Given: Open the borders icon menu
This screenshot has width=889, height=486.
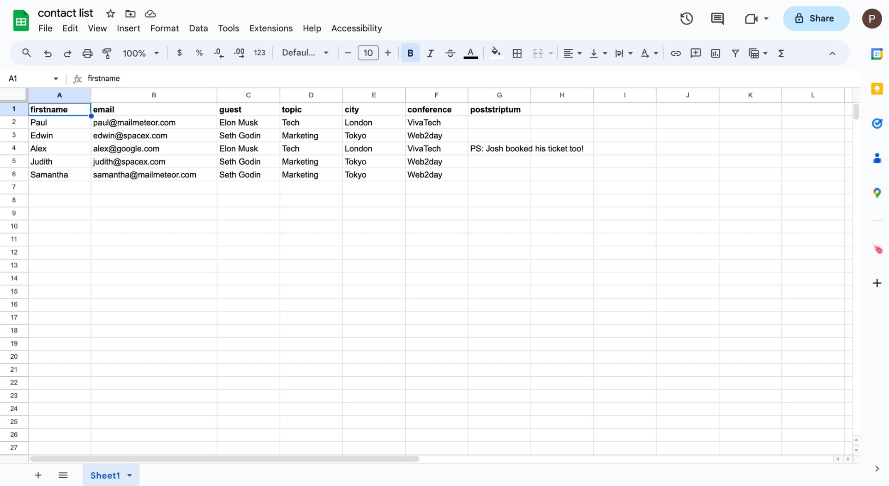Looking at the screenshot, I should (517, 53).
